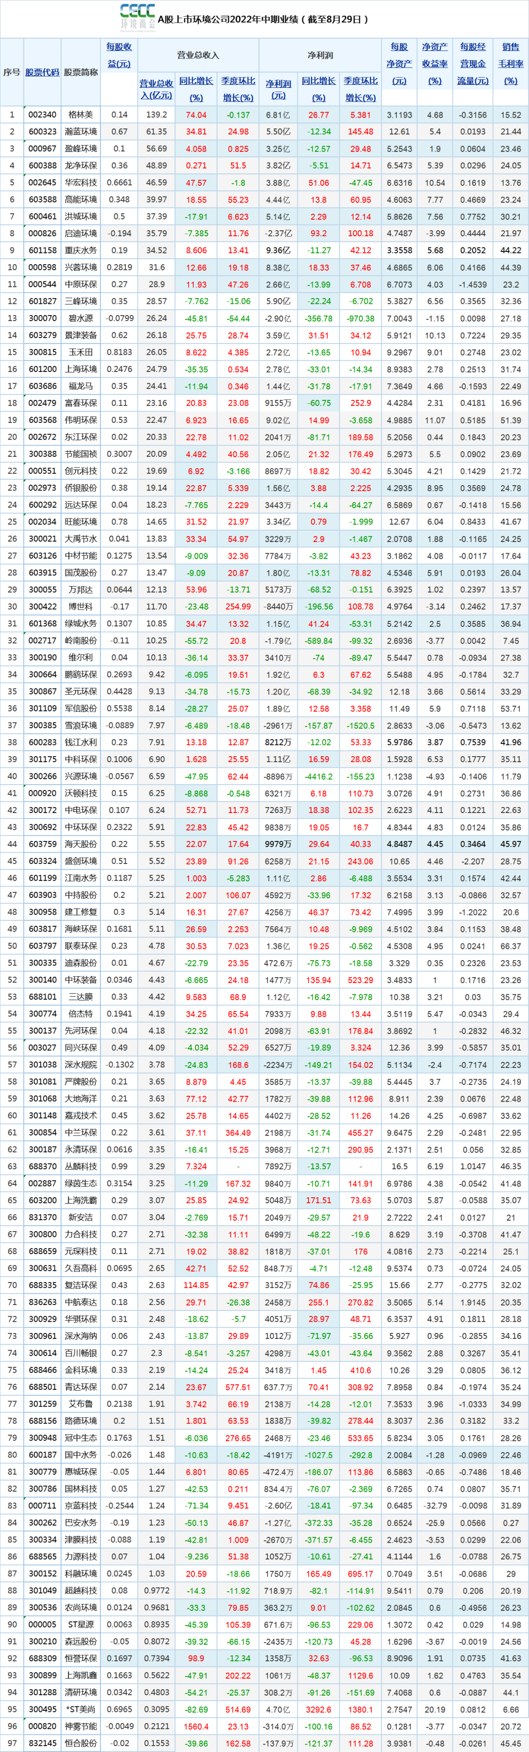Sort by 销售毛利率(%) column header
This screenshot has width=529, height=1752.
click(510, 64)
